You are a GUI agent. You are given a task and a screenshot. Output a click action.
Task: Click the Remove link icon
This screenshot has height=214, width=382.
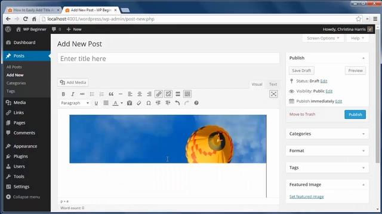168,94
